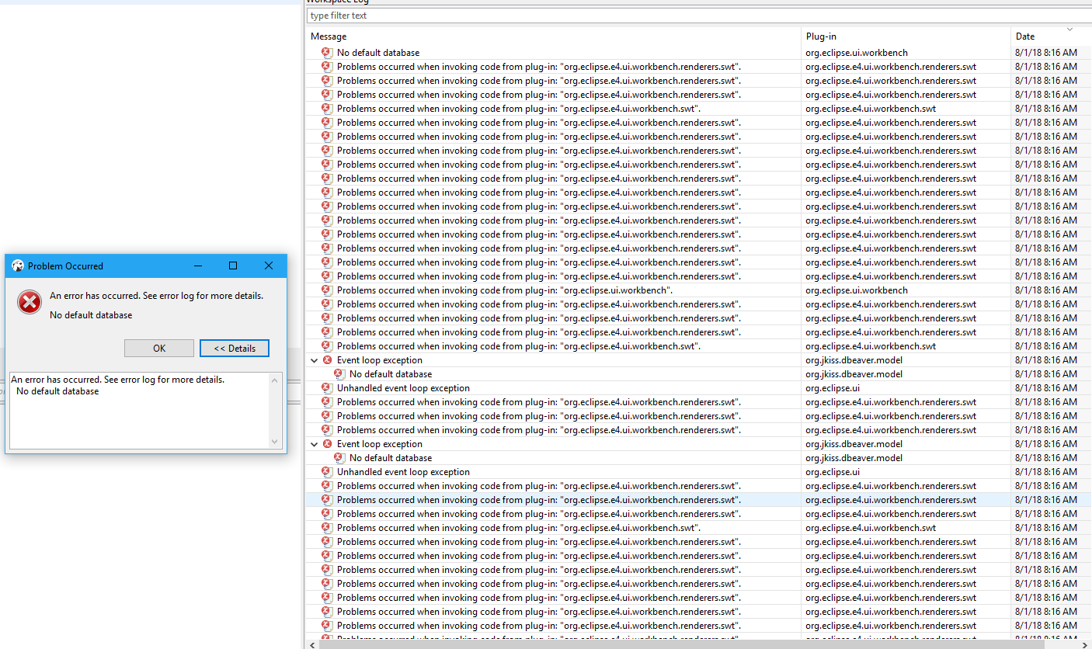The image size is (1092, 649).
Task: Click the down arrow on the details pane scrollbar
Action: click(x=274, y=442)
